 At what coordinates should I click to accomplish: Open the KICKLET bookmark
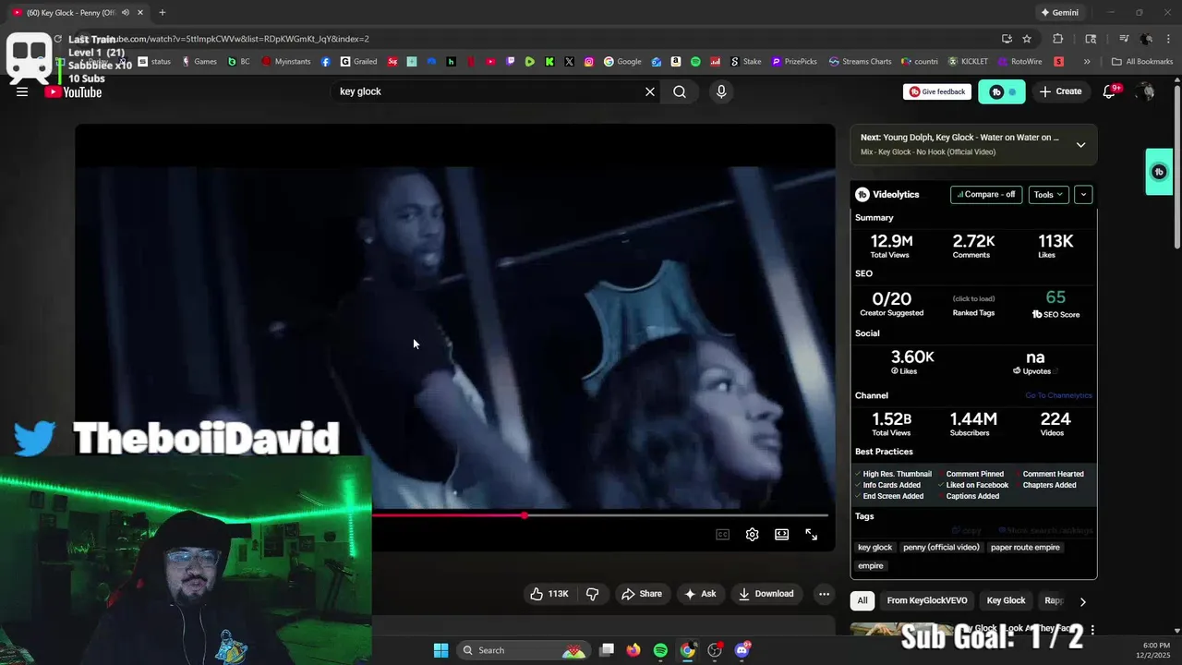pos(968,62)
